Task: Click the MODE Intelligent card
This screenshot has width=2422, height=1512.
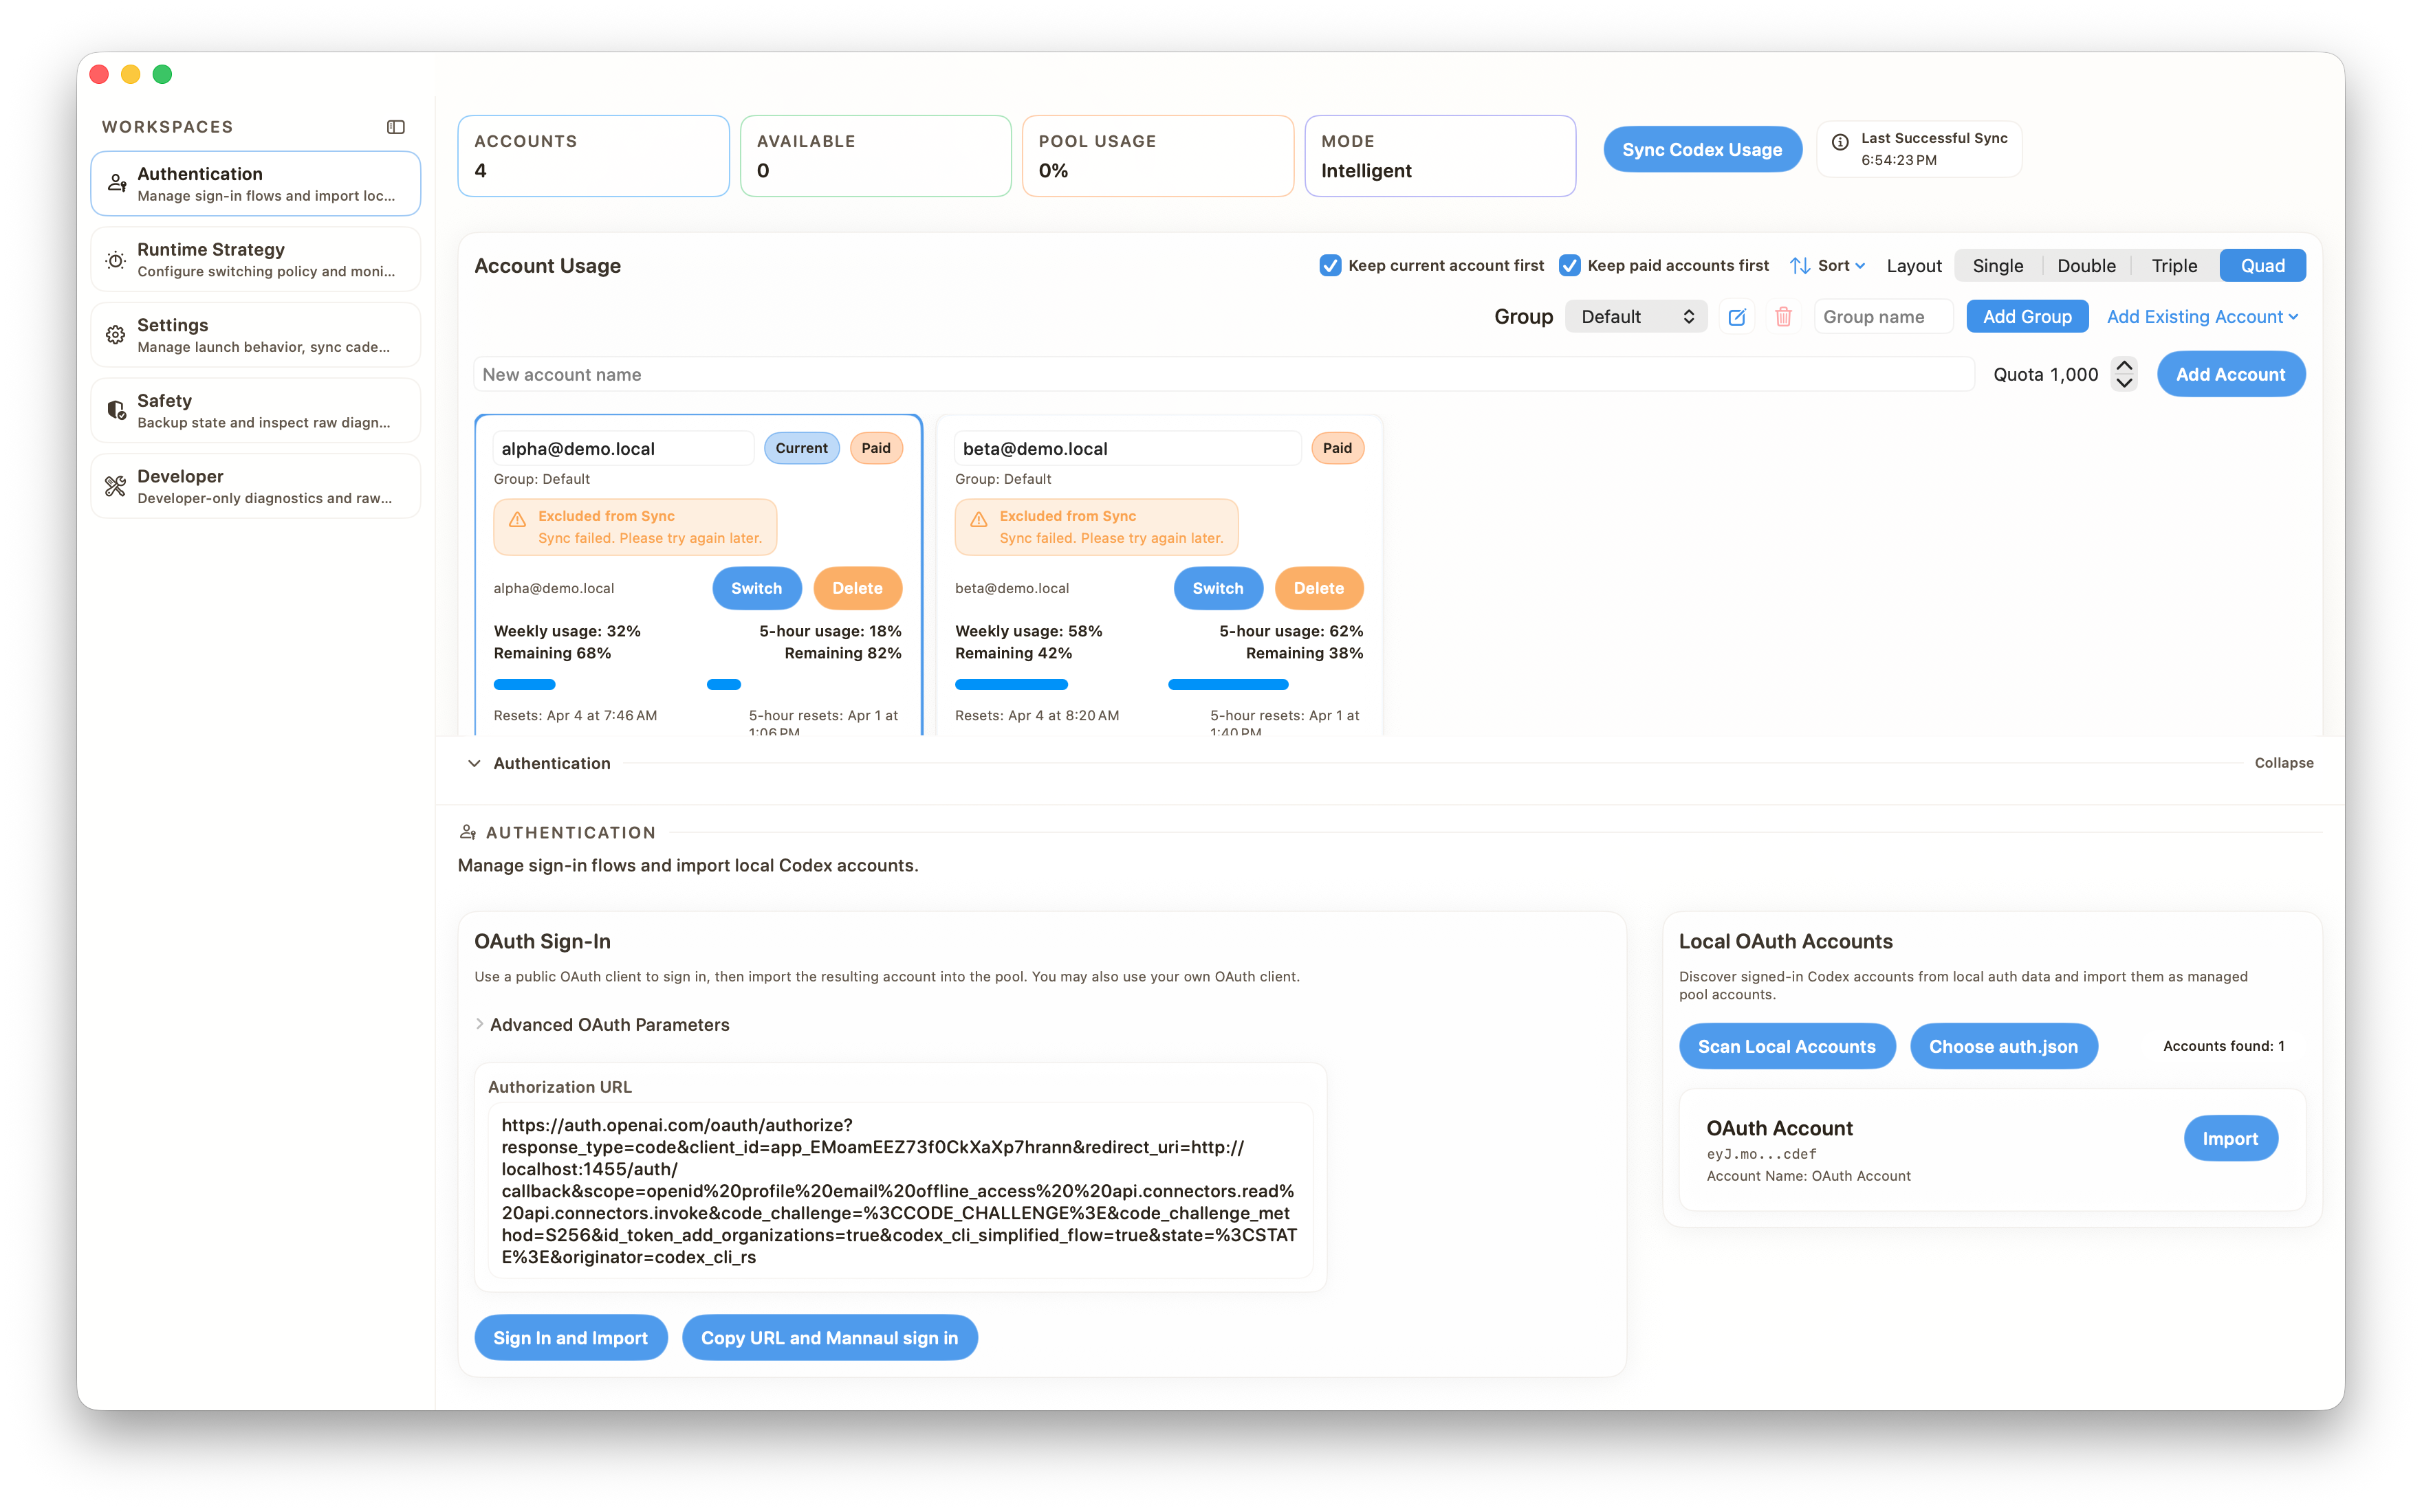Action: tap(1439, 156)
